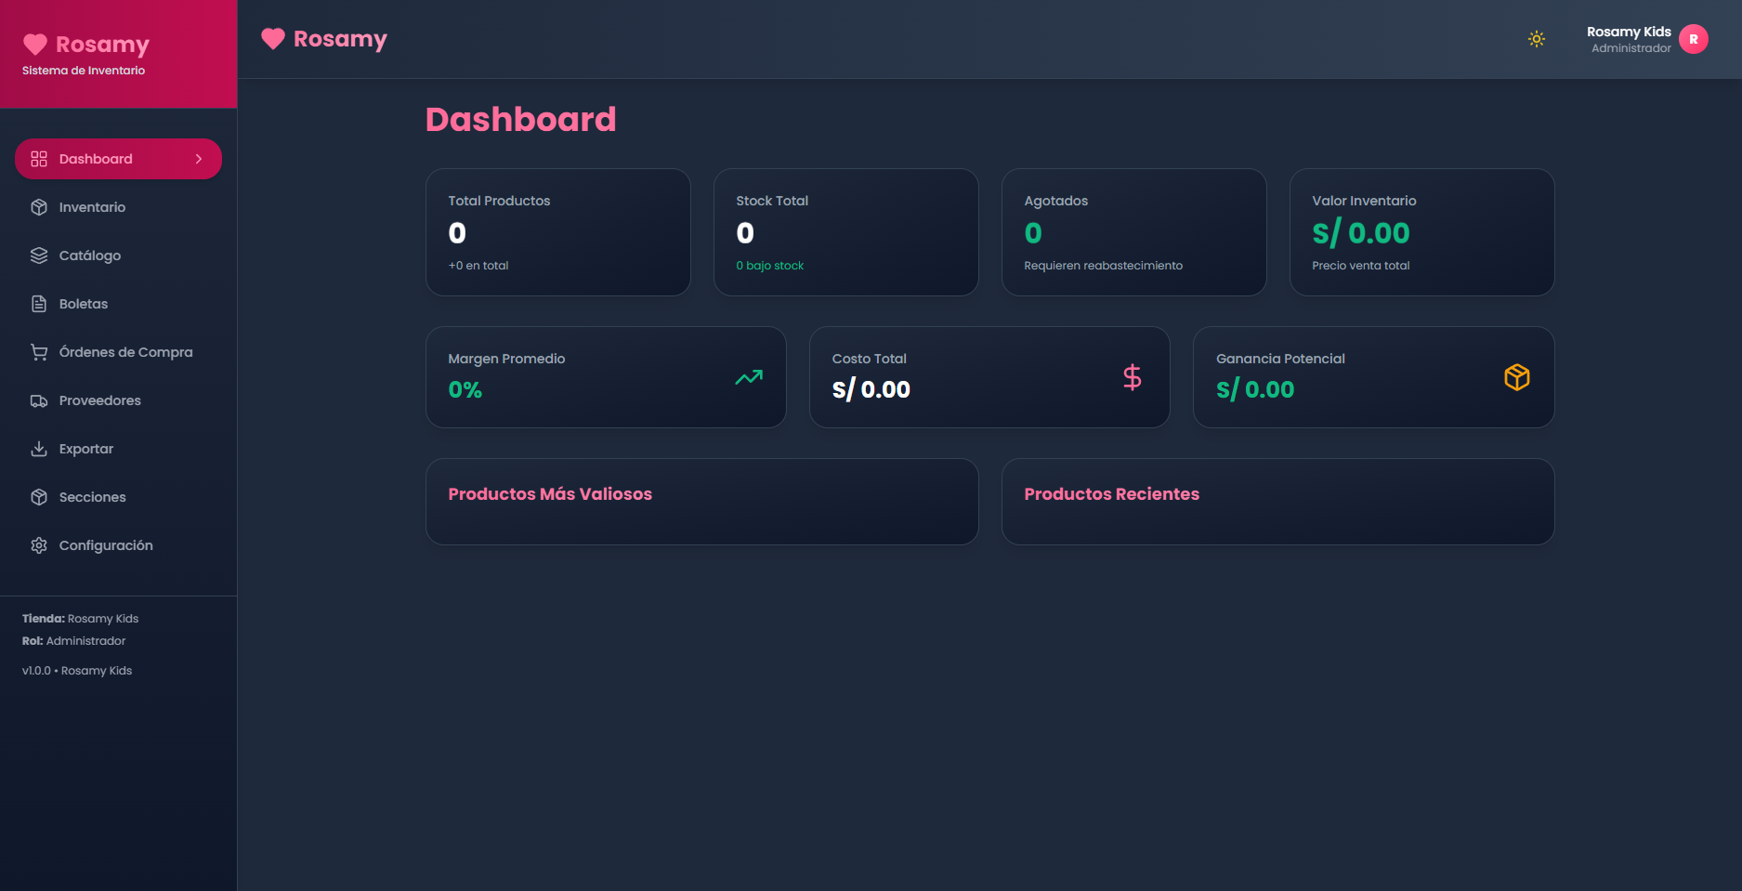Toggle light mode with the sun icon
The image size is (1742, 891).
click(1537, 39)
